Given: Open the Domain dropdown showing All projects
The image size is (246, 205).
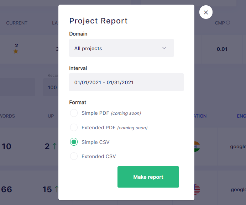Looking at the screenshot, I should (x=121, y=48).
